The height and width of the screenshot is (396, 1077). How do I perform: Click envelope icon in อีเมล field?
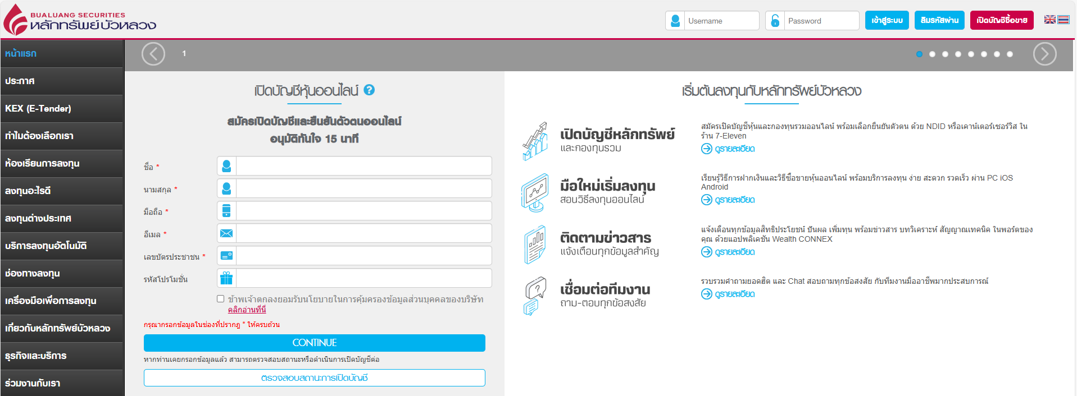coord(226,233)
